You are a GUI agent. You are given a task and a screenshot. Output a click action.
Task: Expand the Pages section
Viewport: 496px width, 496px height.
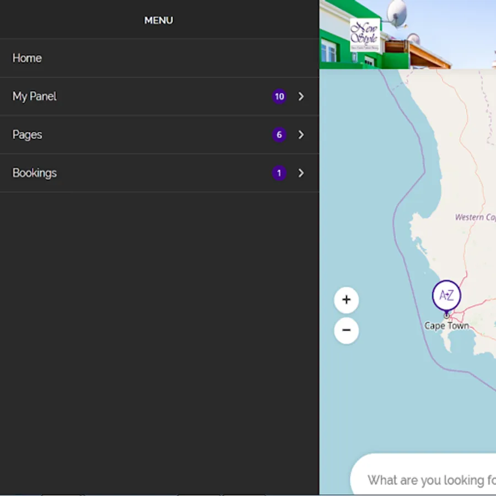tap(301, 134)
